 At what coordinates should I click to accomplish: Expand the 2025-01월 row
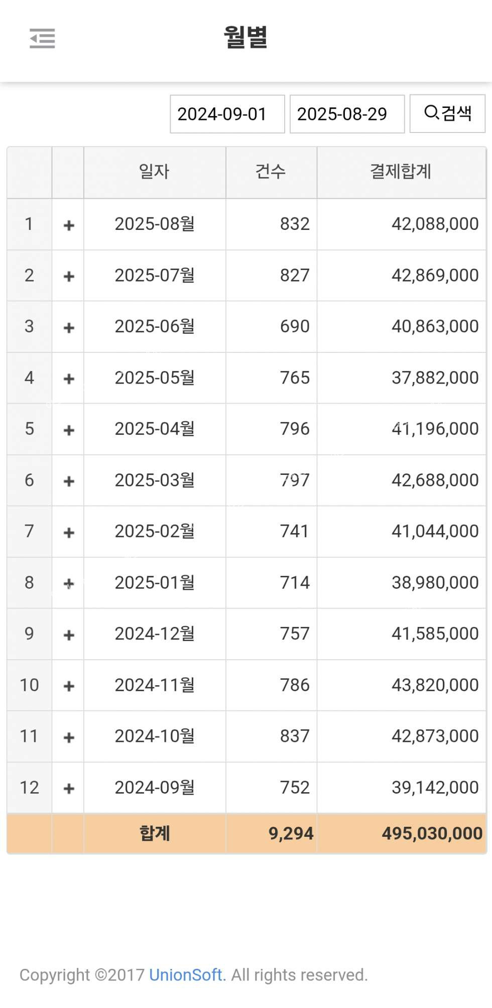69,583
